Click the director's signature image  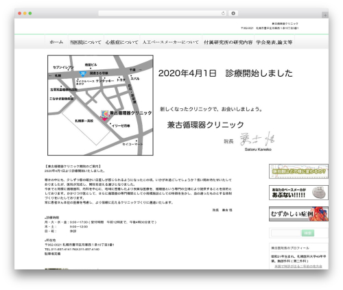pos(257,139)
